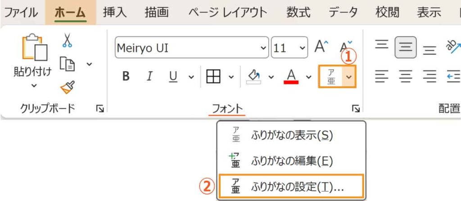Screen dimensions: 461x201
Task: Open the クリップボード dialog launcher
Action: pyautogui.click(x=100, y=110)
